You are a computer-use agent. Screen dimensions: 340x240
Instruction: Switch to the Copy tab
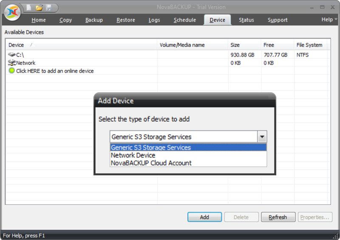pos(65,20)
